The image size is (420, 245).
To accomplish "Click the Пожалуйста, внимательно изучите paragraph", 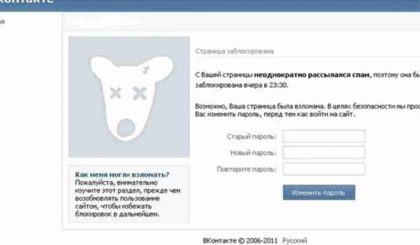I will click(128, 198).
